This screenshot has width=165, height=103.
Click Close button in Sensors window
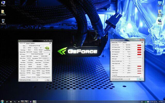(x=140, y=79)
